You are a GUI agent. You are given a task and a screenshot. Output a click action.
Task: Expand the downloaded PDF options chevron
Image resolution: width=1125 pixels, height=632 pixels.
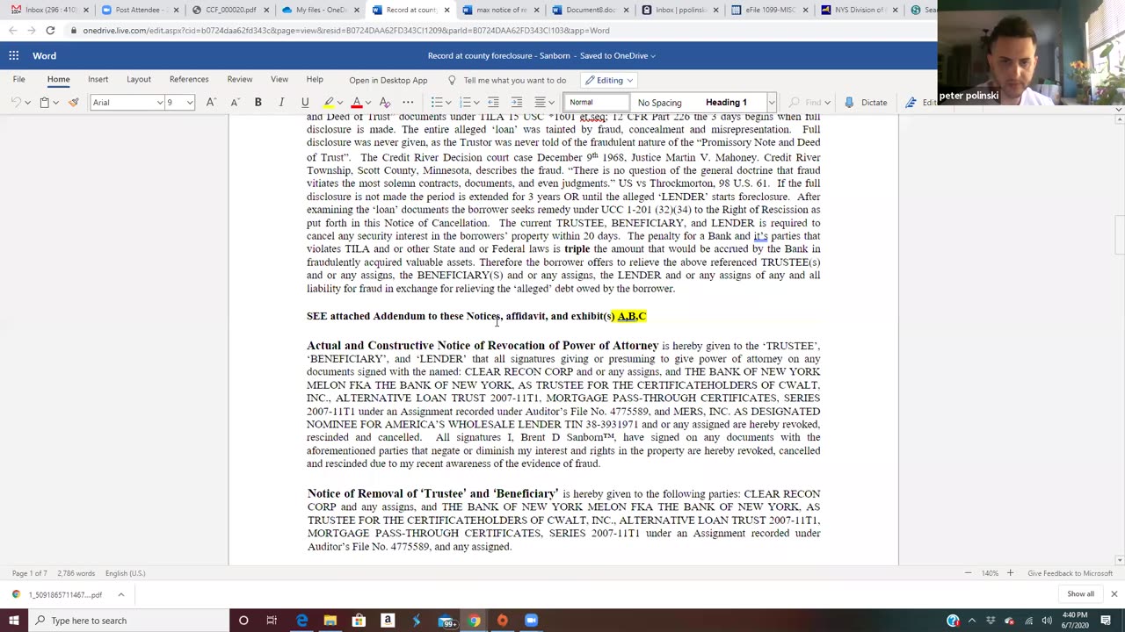(121, 594)
